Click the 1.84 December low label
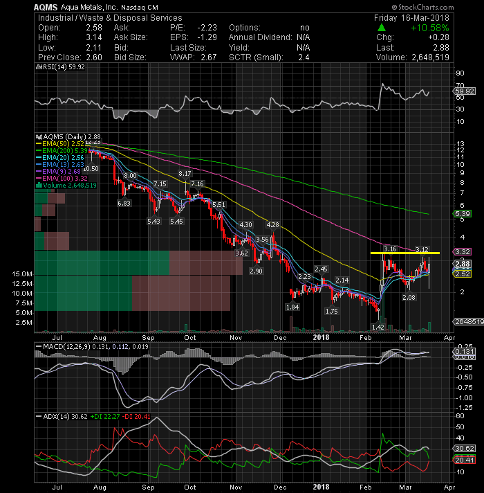 coord(292,307)
